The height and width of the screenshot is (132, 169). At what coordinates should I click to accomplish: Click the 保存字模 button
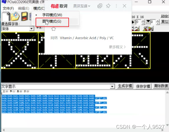point(143,86)
